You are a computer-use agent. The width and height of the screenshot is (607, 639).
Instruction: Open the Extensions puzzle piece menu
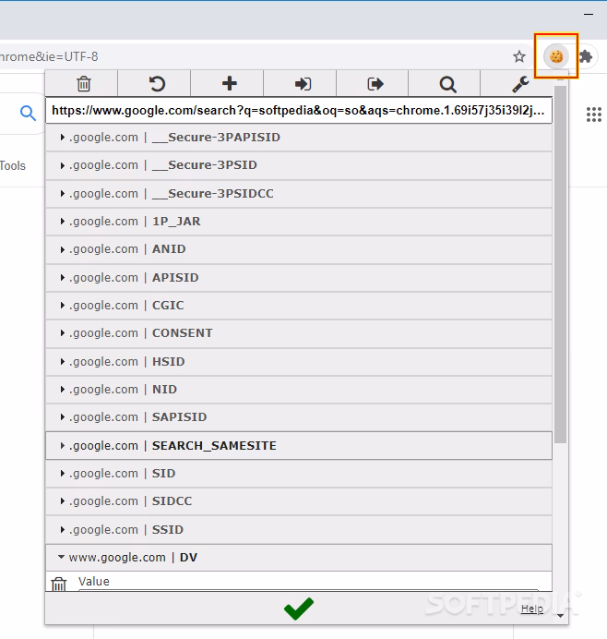click(586, 56)
